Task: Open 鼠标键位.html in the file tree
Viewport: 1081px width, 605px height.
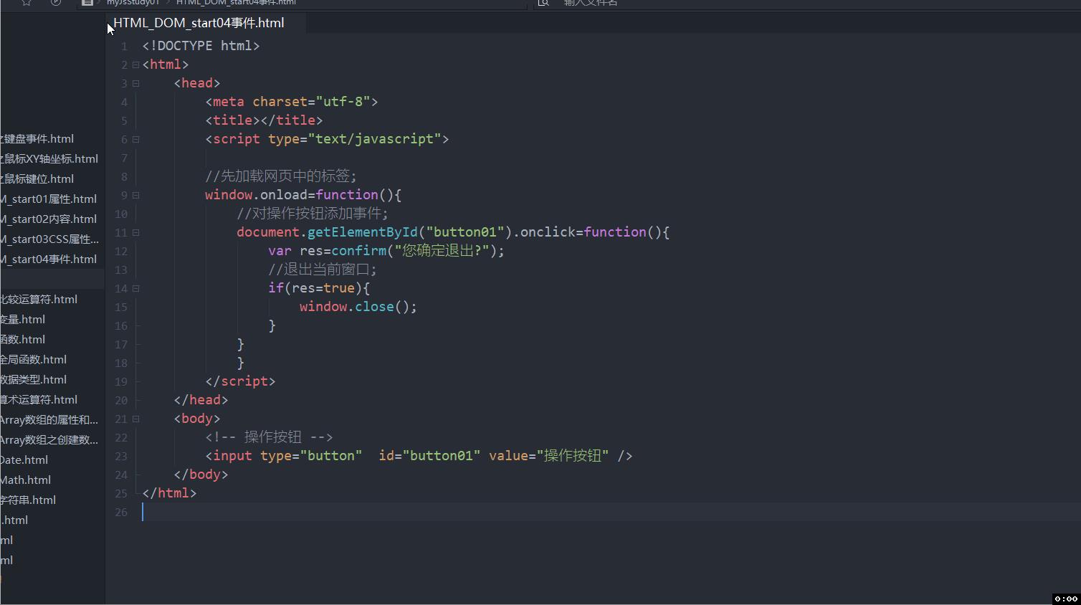Action: click(x=37, y=179)
